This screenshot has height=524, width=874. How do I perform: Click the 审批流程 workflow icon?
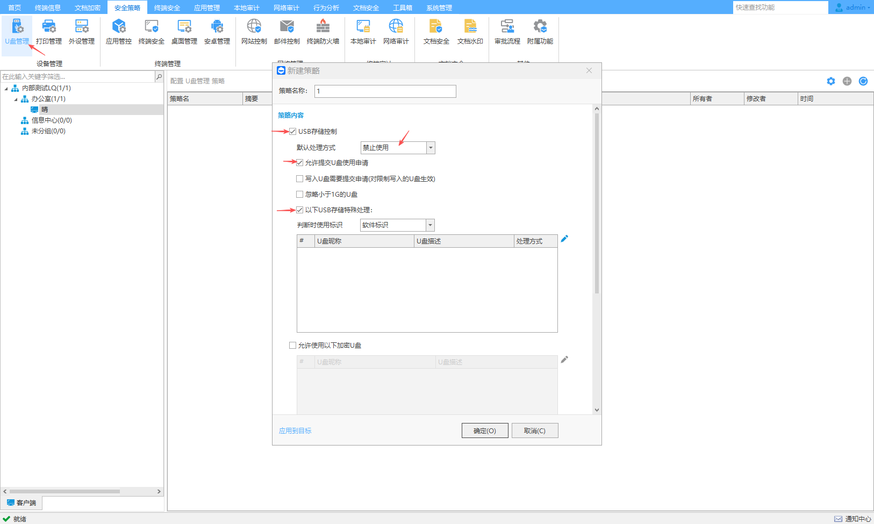click(x=507, y=26)
